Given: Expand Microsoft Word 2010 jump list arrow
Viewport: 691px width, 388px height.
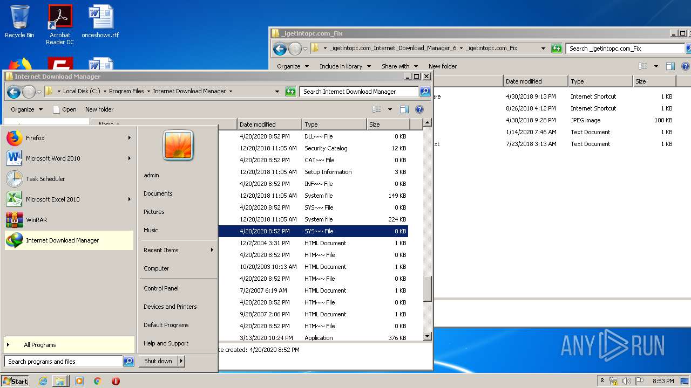Looking at the screenshot, I should pyautogui.click(x=130, y=158).
